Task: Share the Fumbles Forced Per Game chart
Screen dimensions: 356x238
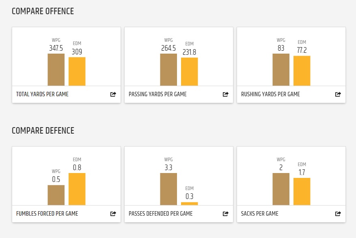Action: click(113, 214)
